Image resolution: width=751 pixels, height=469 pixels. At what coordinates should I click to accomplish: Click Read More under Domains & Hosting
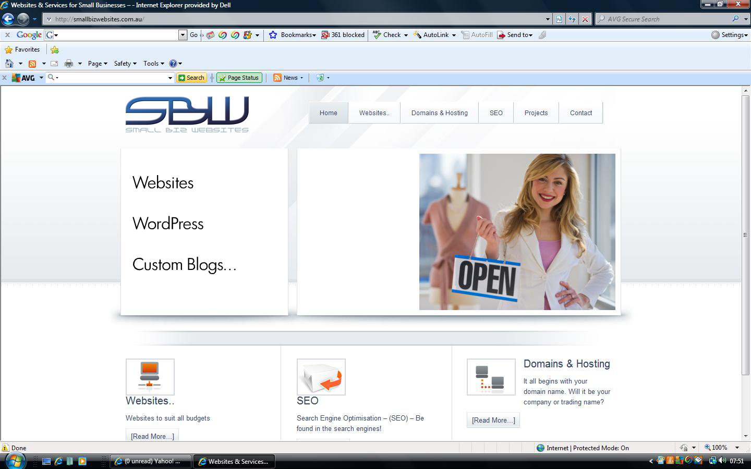point(493,420)
